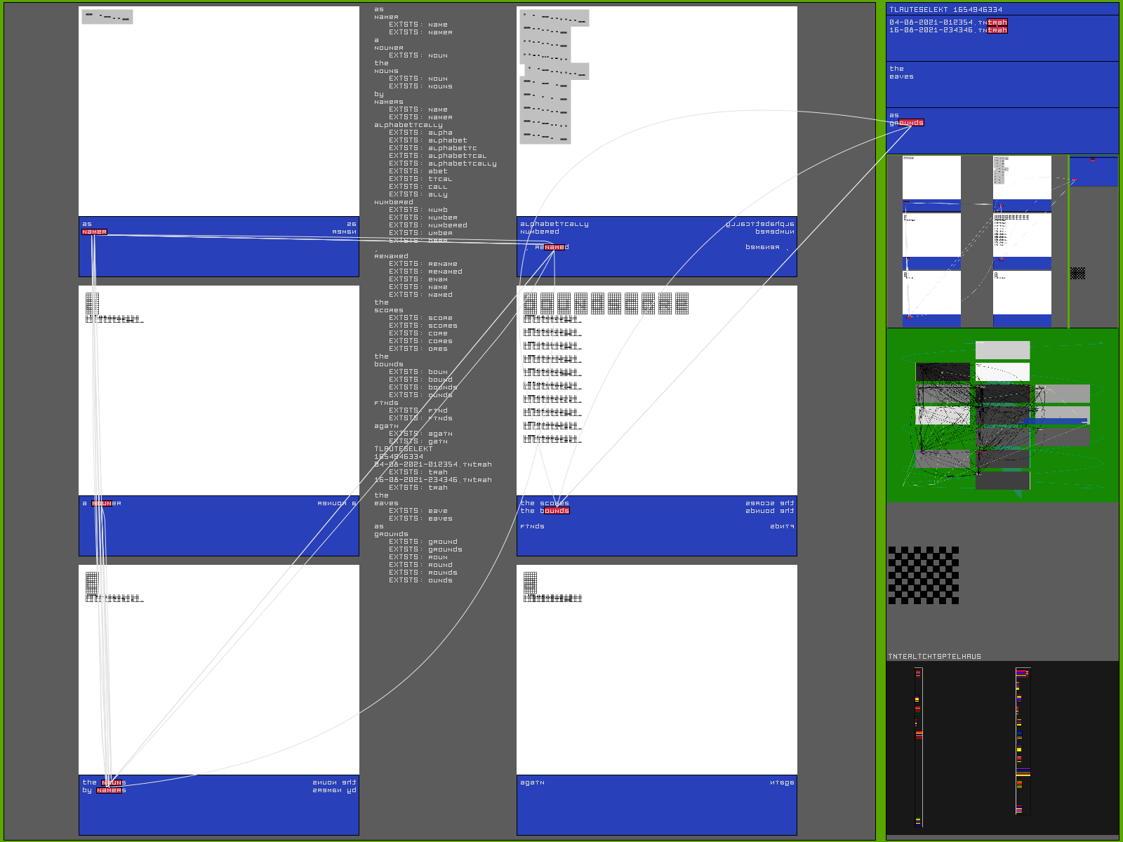The height and width of the screenshot is (842, 1123).
Task: Open the green network graph thumbnail
Action: (x=1002, y=415)
